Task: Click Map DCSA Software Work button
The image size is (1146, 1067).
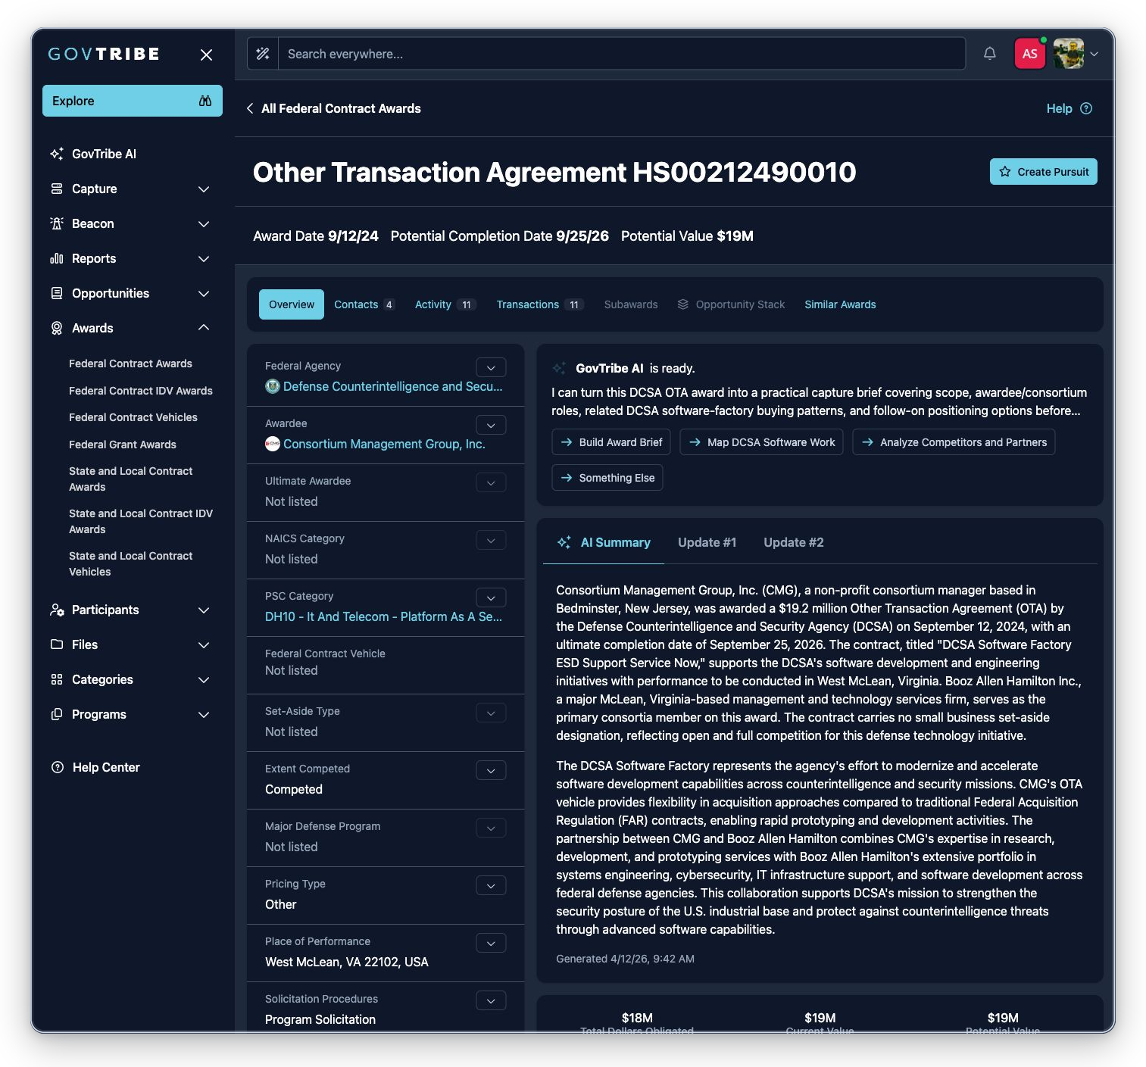Action: click(x=762, y=442)
